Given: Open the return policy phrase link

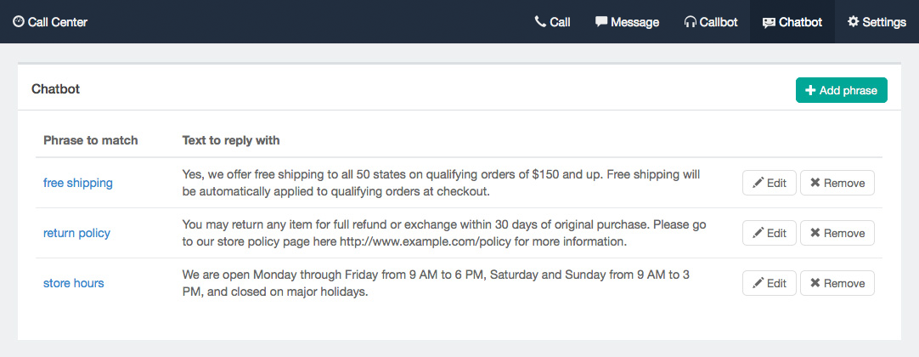Looking at the screenshot, I should tap(76, 233).
